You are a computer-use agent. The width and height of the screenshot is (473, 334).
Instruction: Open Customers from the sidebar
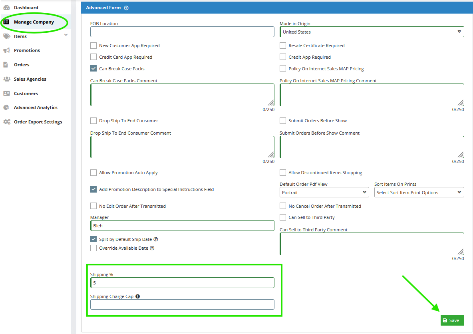pos(26,93)
